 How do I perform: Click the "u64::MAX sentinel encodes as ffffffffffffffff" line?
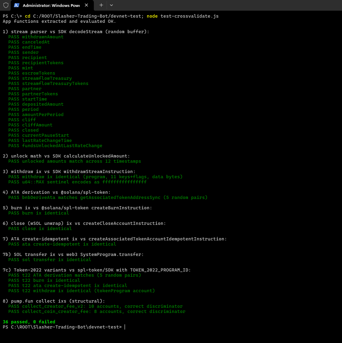click(x=78, y=182)
